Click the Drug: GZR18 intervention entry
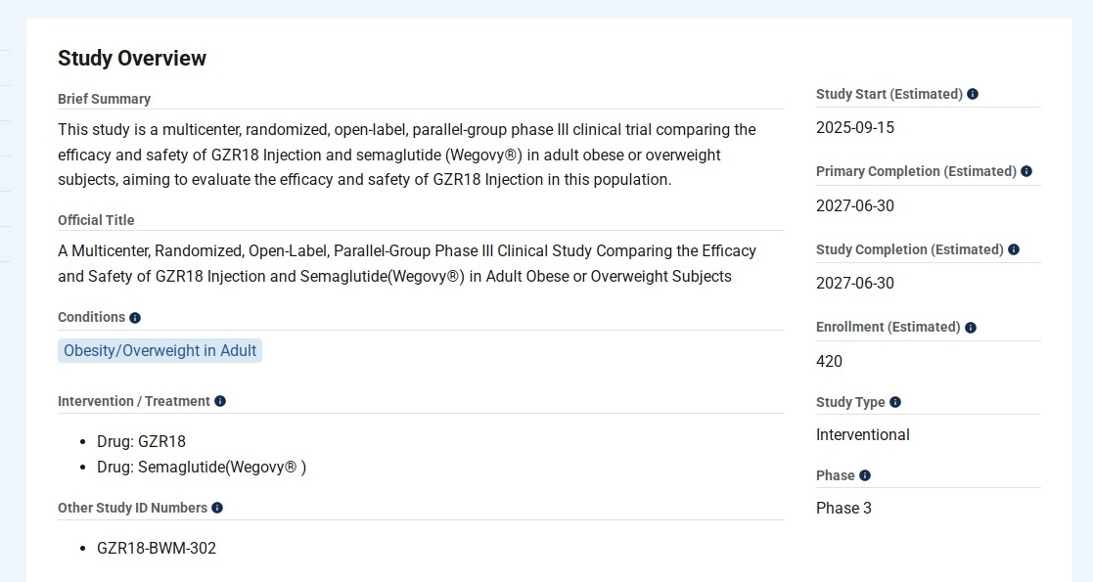 tap(141, 441)
